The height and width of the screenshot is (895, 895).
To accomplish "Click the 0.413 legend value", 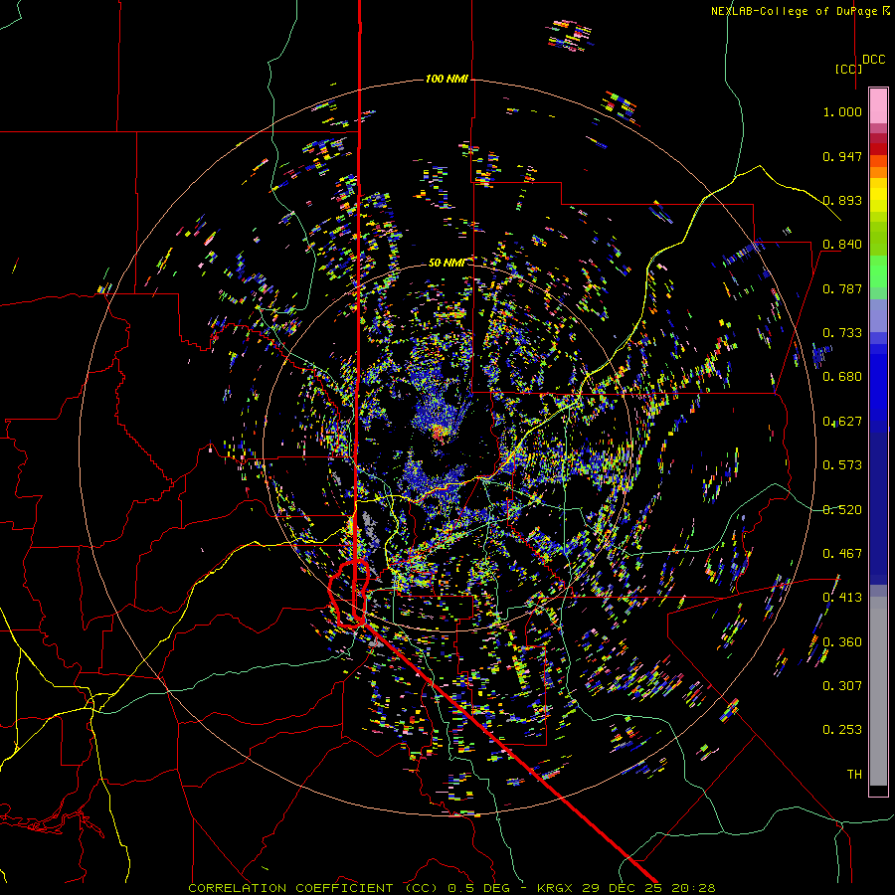I will coord(842,598).
